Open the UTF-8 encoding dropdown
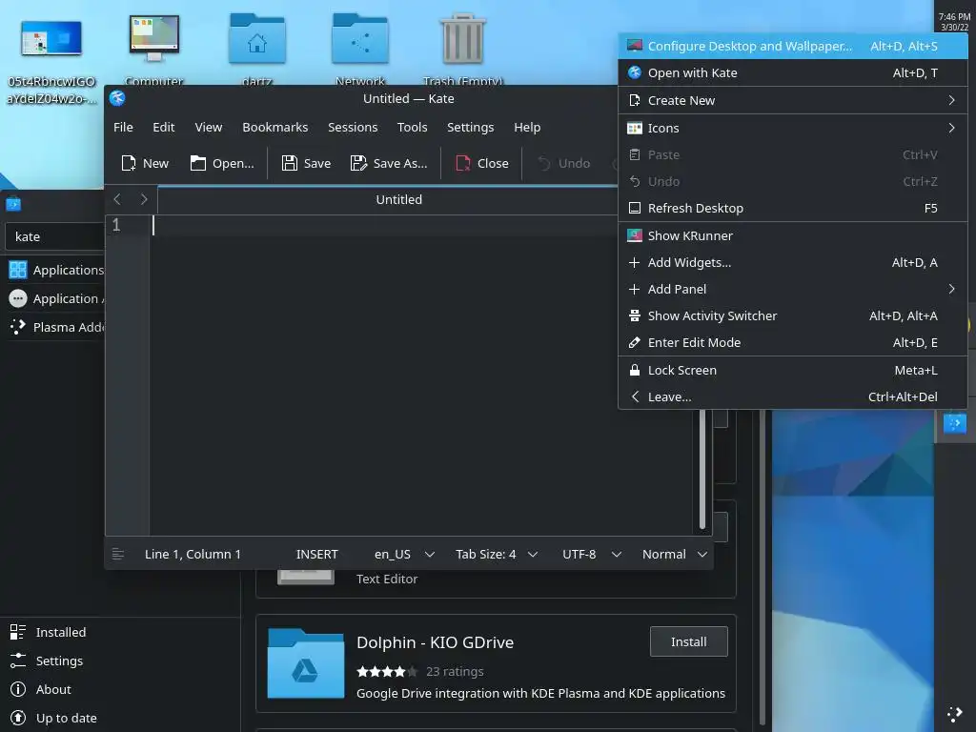 point(591,554)
